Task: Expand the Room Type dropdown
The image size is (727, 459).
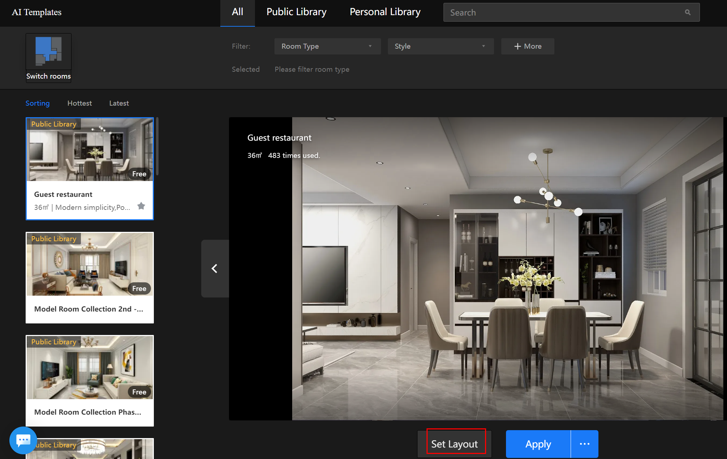Action: [327, 46]
